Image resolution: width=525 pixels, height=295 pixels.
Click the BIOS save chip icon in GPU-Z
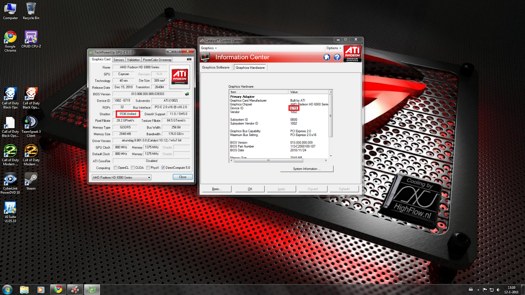(187, 94)
